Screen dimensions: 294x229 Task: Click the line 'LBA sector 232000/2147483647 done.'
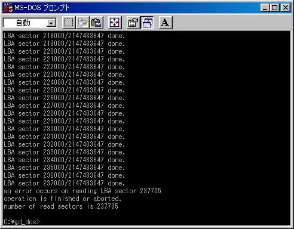point(64,144)
